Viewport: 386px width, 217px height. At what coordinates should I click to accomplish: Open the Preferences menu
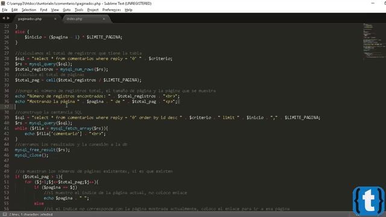(112, 10)
